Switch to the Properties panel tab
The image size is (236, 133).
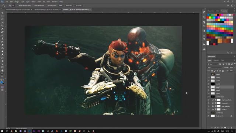(x=211, y=11)
